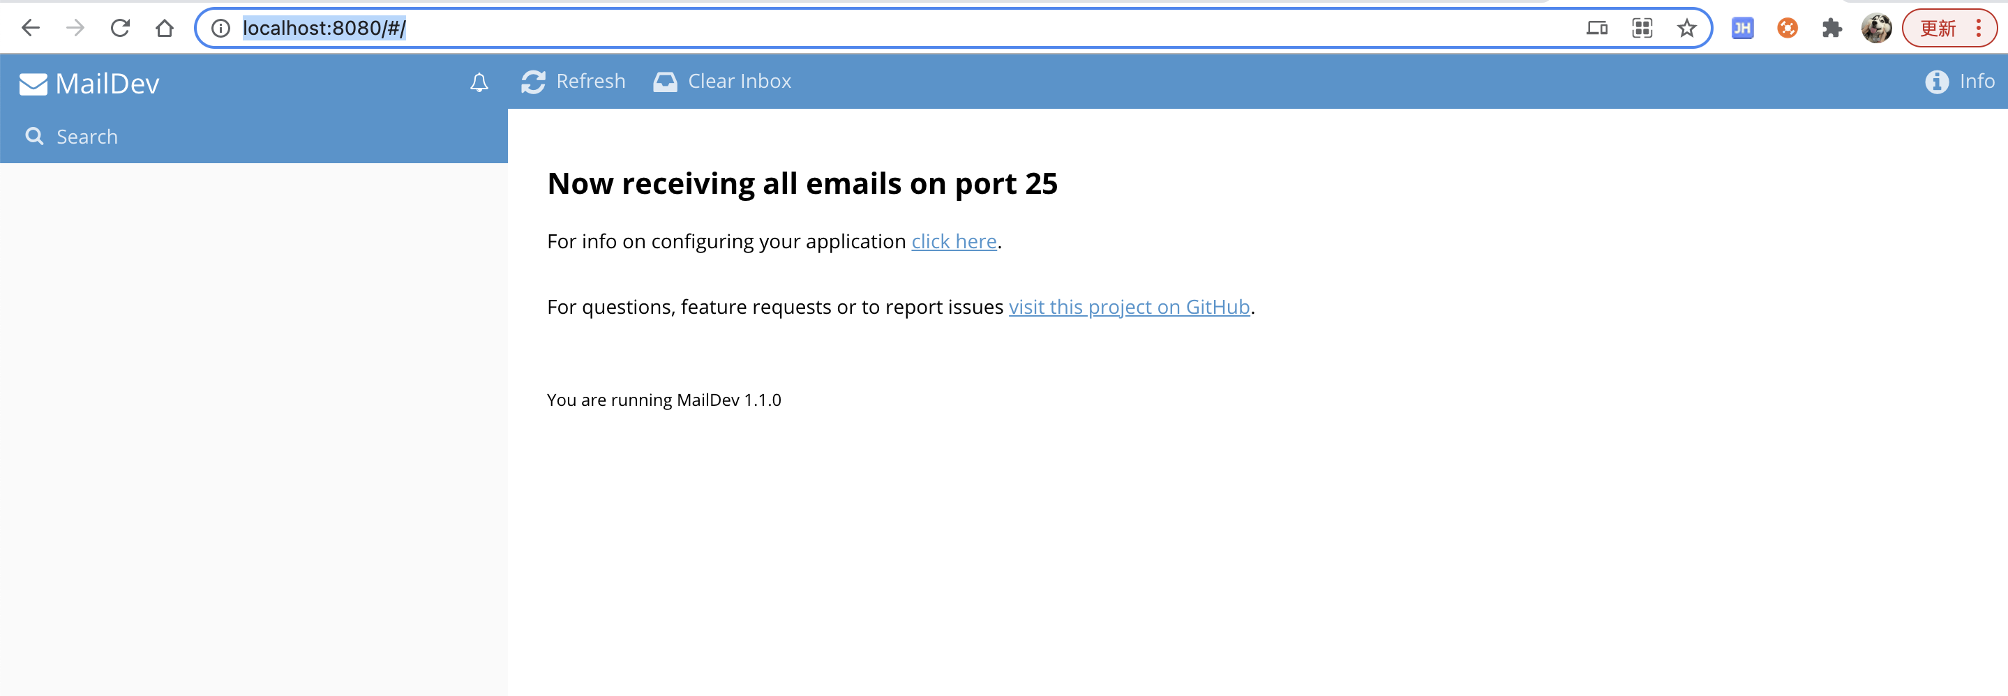Click 'You are running MailDev 1.1.0' text

point(664,400)
